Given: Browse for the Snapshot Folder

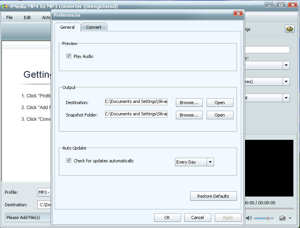Looking at the screenshot, I should (x=189, y=115).
